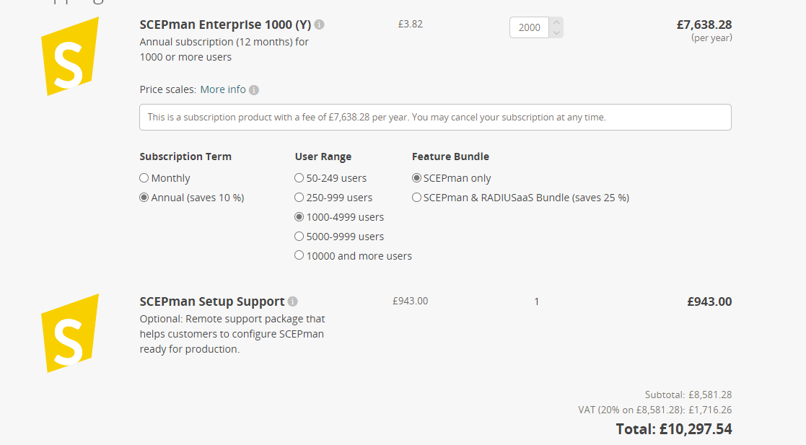806x445 pixels.
Task: Select the SCEPman & RADIUSaaS Bundle option
Action: pos(416,197)
